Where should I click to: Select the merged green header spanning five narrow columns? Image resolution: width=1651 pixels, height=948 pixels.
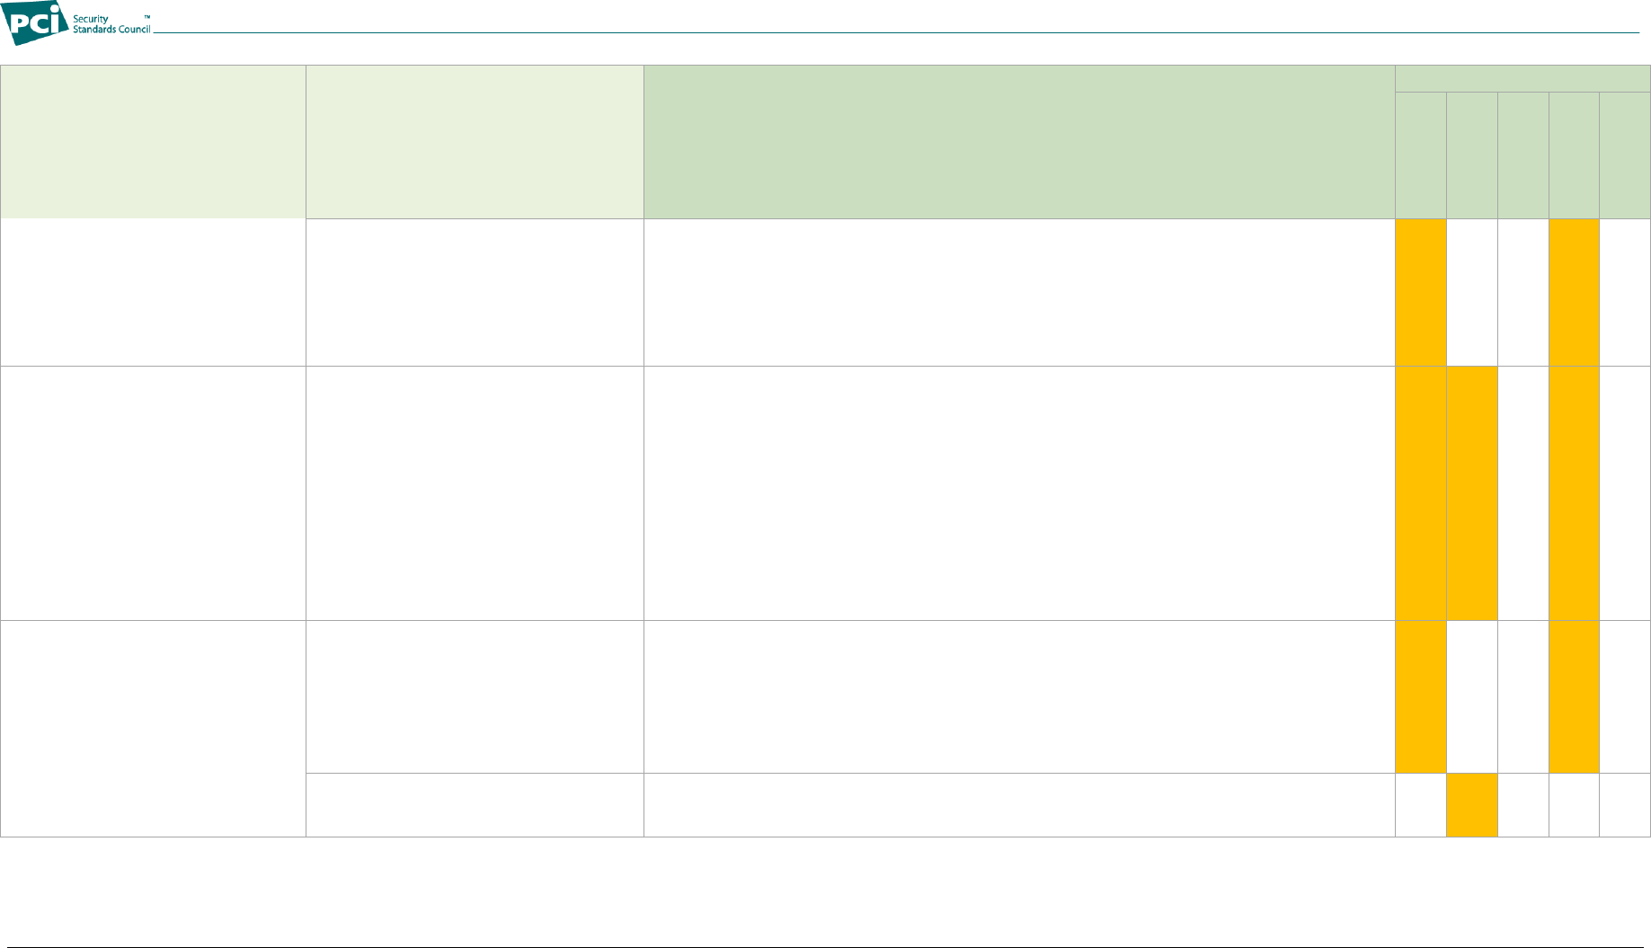pos(1522,78)
